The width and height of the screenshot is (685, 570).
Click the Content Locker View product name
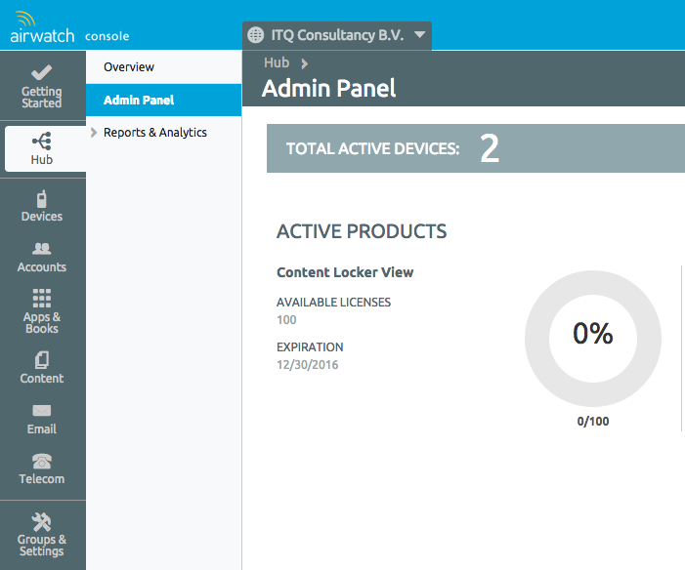pyautogui.click(x=345, y=273)
